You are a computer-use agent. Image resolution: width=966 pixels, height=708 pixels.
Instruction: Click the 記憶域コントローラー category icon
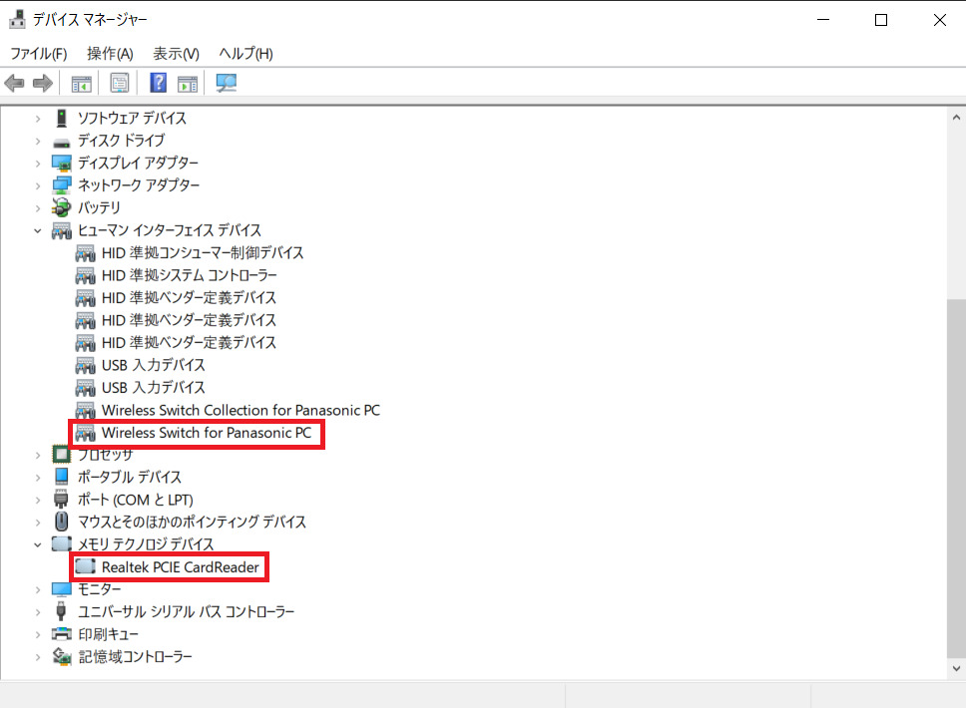(62, 657)
